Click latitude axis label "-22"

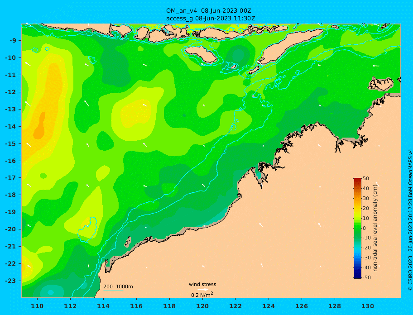tap(11, 264)
